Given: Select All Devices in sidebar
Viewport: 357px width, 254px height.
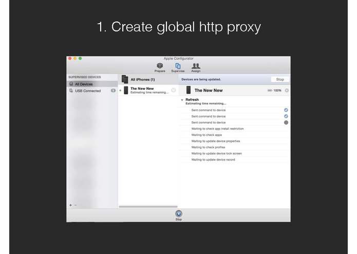Looking at the screenshot, I should (x=92, y=84).
